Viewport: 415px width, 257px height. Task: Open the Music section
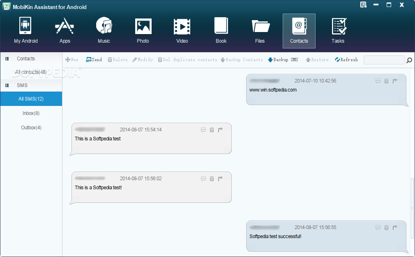coord(104,30)
